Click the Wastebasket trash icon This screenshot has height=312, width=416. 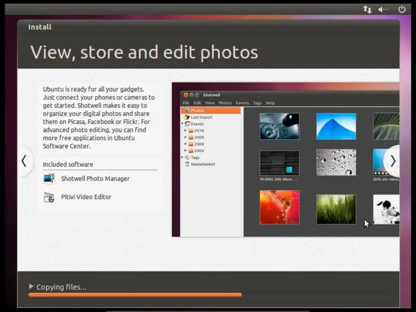pyautogui.click(x=187, y=164)
